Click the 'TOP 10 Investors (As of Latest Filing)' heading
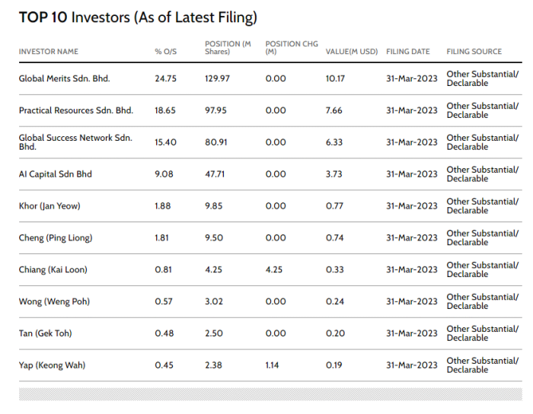 point(138,18)
